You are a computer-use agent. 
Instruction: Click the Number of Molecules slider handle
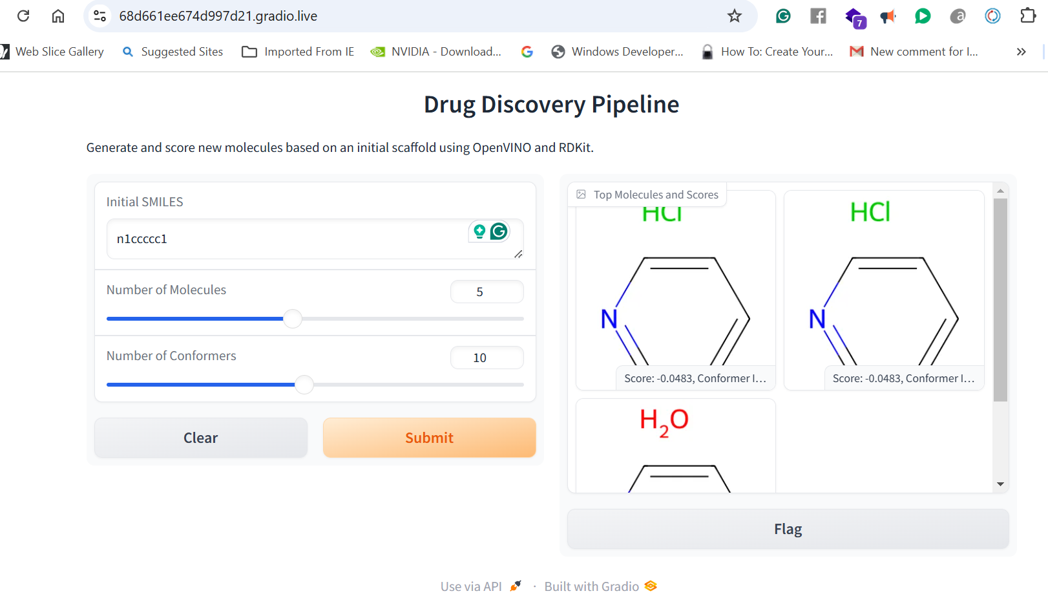[293, 319]
